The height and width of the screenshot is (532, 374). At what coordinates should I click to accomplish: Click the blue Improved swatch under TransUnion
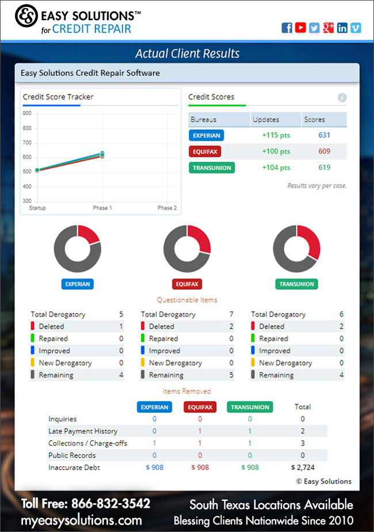(253, 350)
